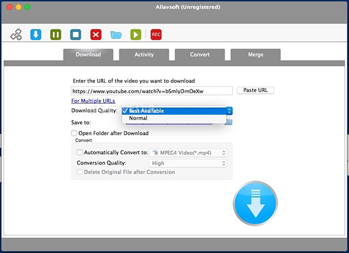Click the blue download arrow toolbar icon
This screenshot has height=253, width=349.
tap(36, 34)
